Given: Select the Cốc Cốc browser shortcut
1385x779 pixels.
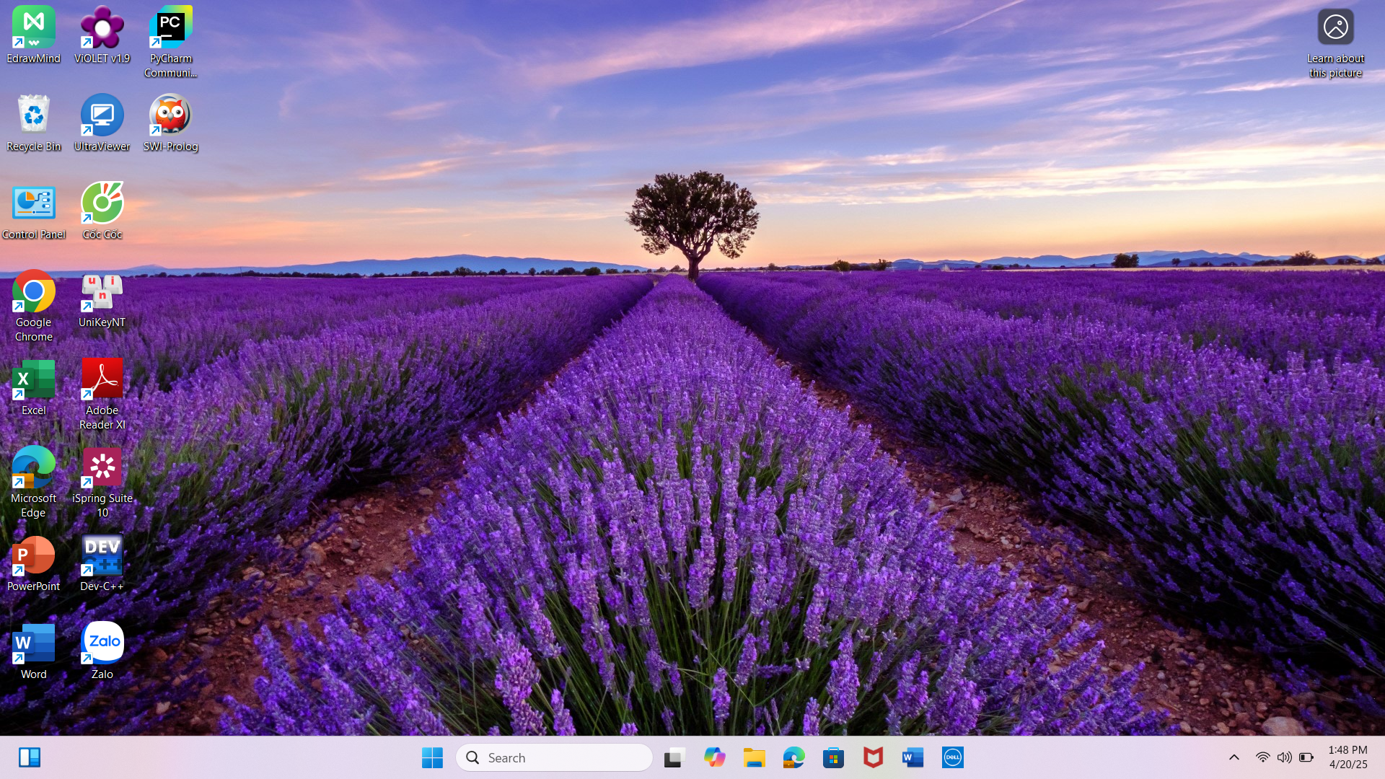Looking at the screenshot, I should pos(102,211).
